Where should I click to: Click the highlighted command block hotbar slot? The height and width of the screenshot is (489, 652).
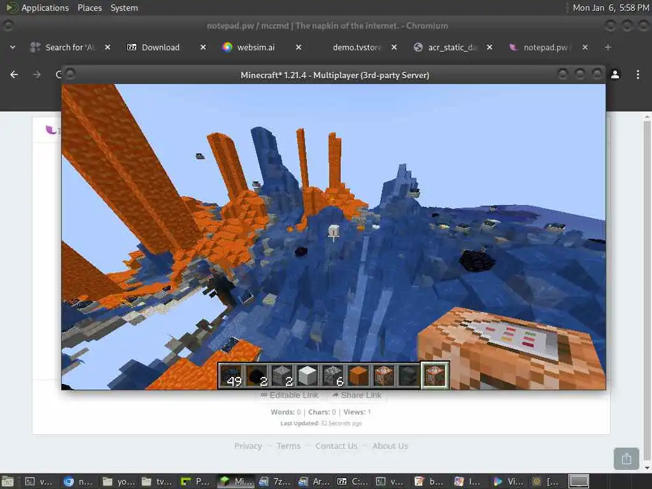[435, 376]
